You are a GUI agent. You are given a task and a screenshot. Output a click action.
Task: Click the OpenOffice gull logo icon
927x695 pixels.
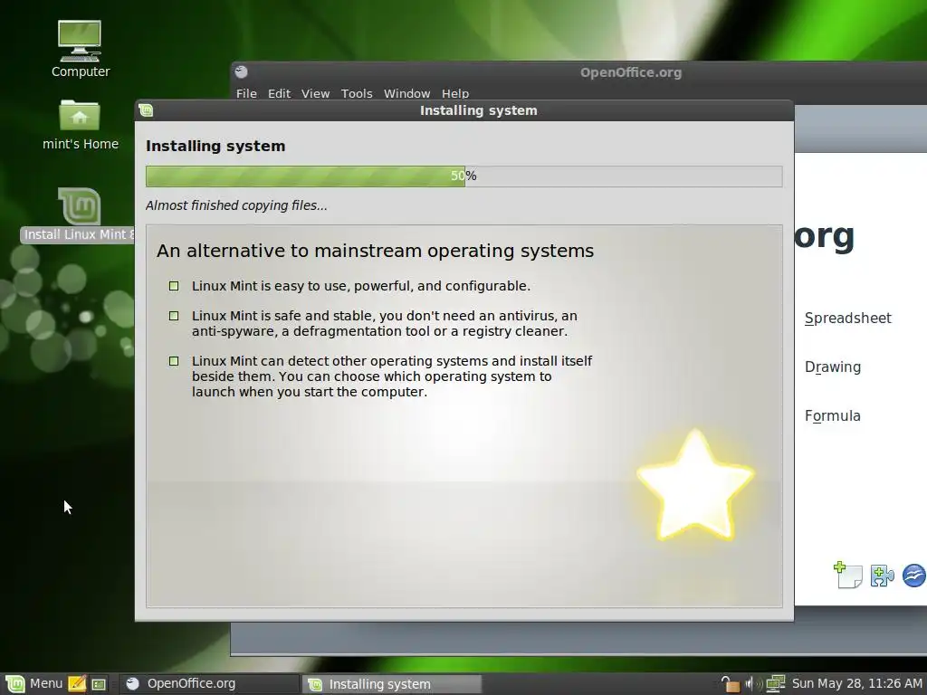coord(914,576)
